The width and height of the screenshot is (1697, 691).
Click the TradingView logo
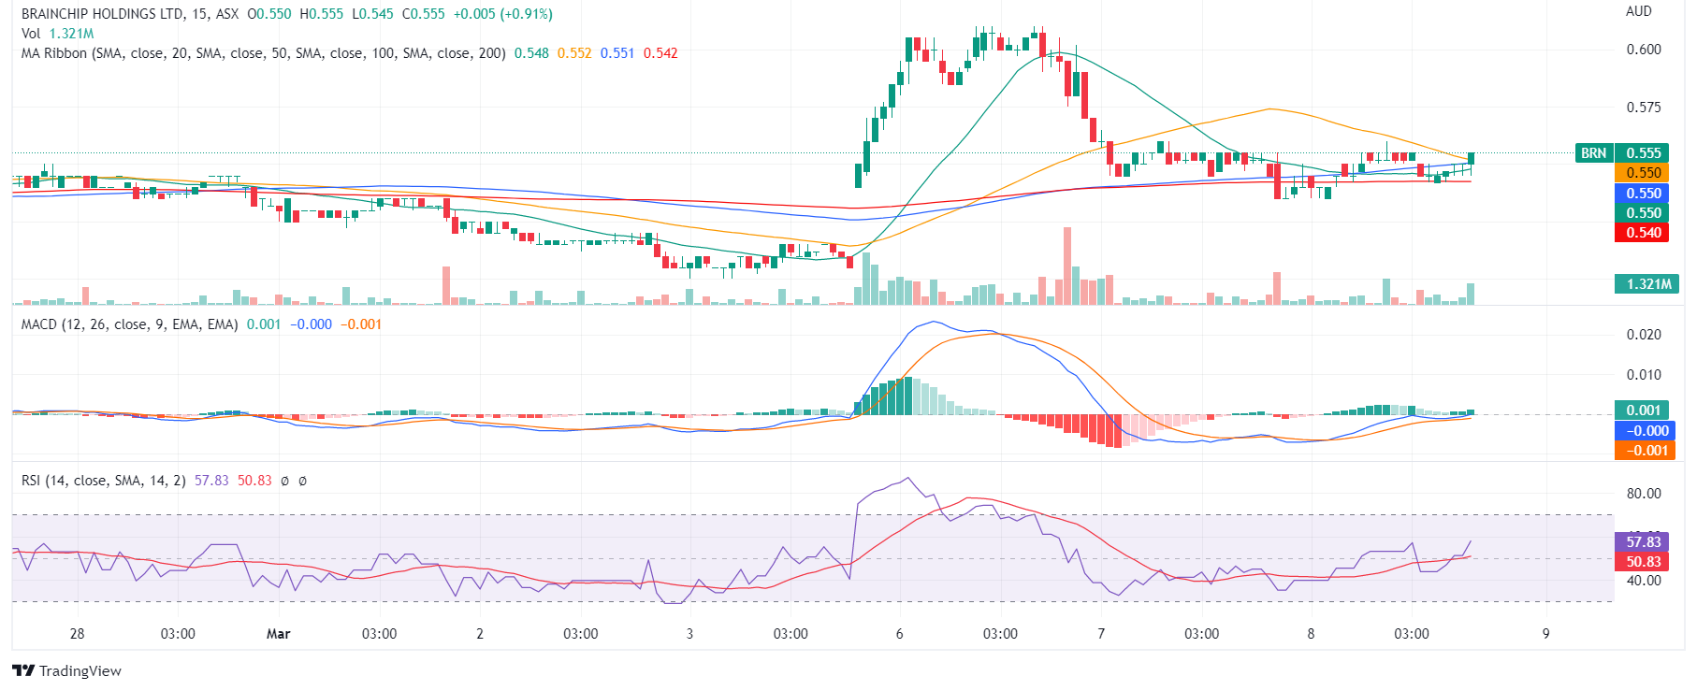tap(66, 670)
